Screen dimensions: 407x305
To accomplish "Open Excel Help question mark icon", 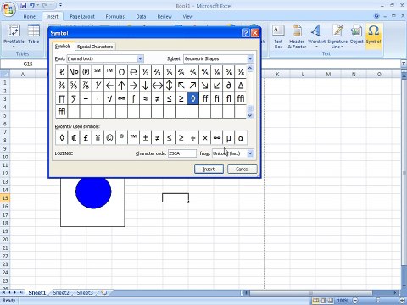I will click(376, 16).
